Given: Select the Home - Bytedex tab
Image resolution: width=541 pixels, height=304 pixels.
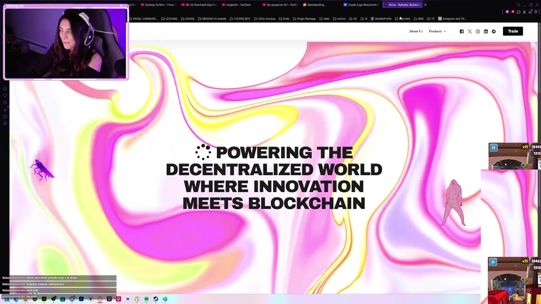Looking at the screenshot, I should click(402, 5).
